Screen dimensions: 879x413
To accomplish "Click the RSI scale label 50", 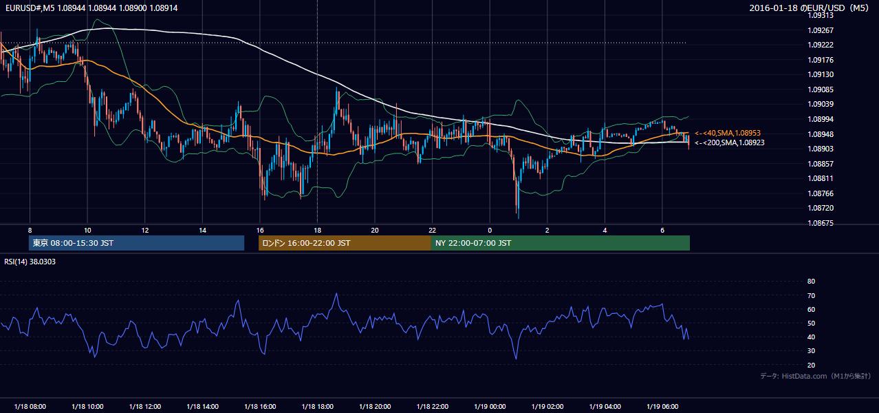I will [811, 324].
